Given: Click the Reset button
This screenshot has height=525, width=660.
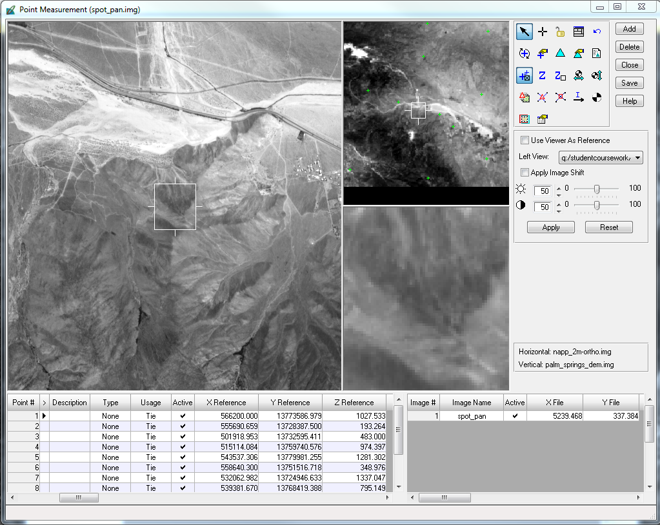Looking at the screenshot, I should (x=608, y=227).
